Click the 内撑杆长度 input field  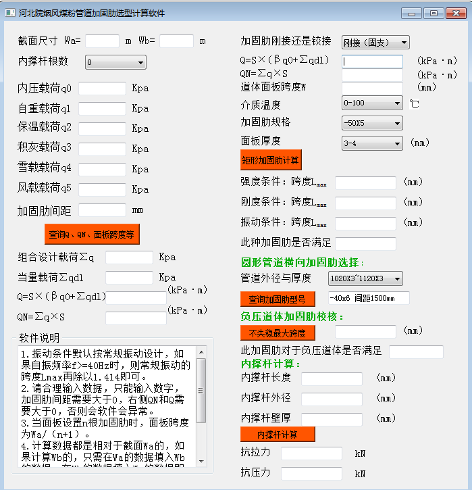(x=332, y=378)
